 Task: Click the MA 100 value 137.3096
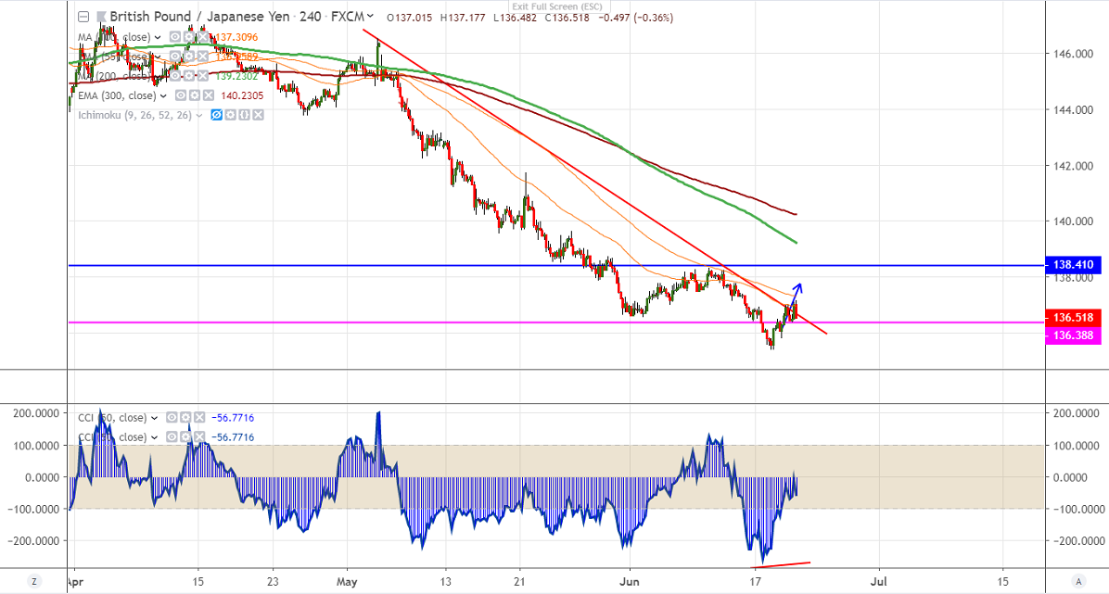(x=236, y=37)
